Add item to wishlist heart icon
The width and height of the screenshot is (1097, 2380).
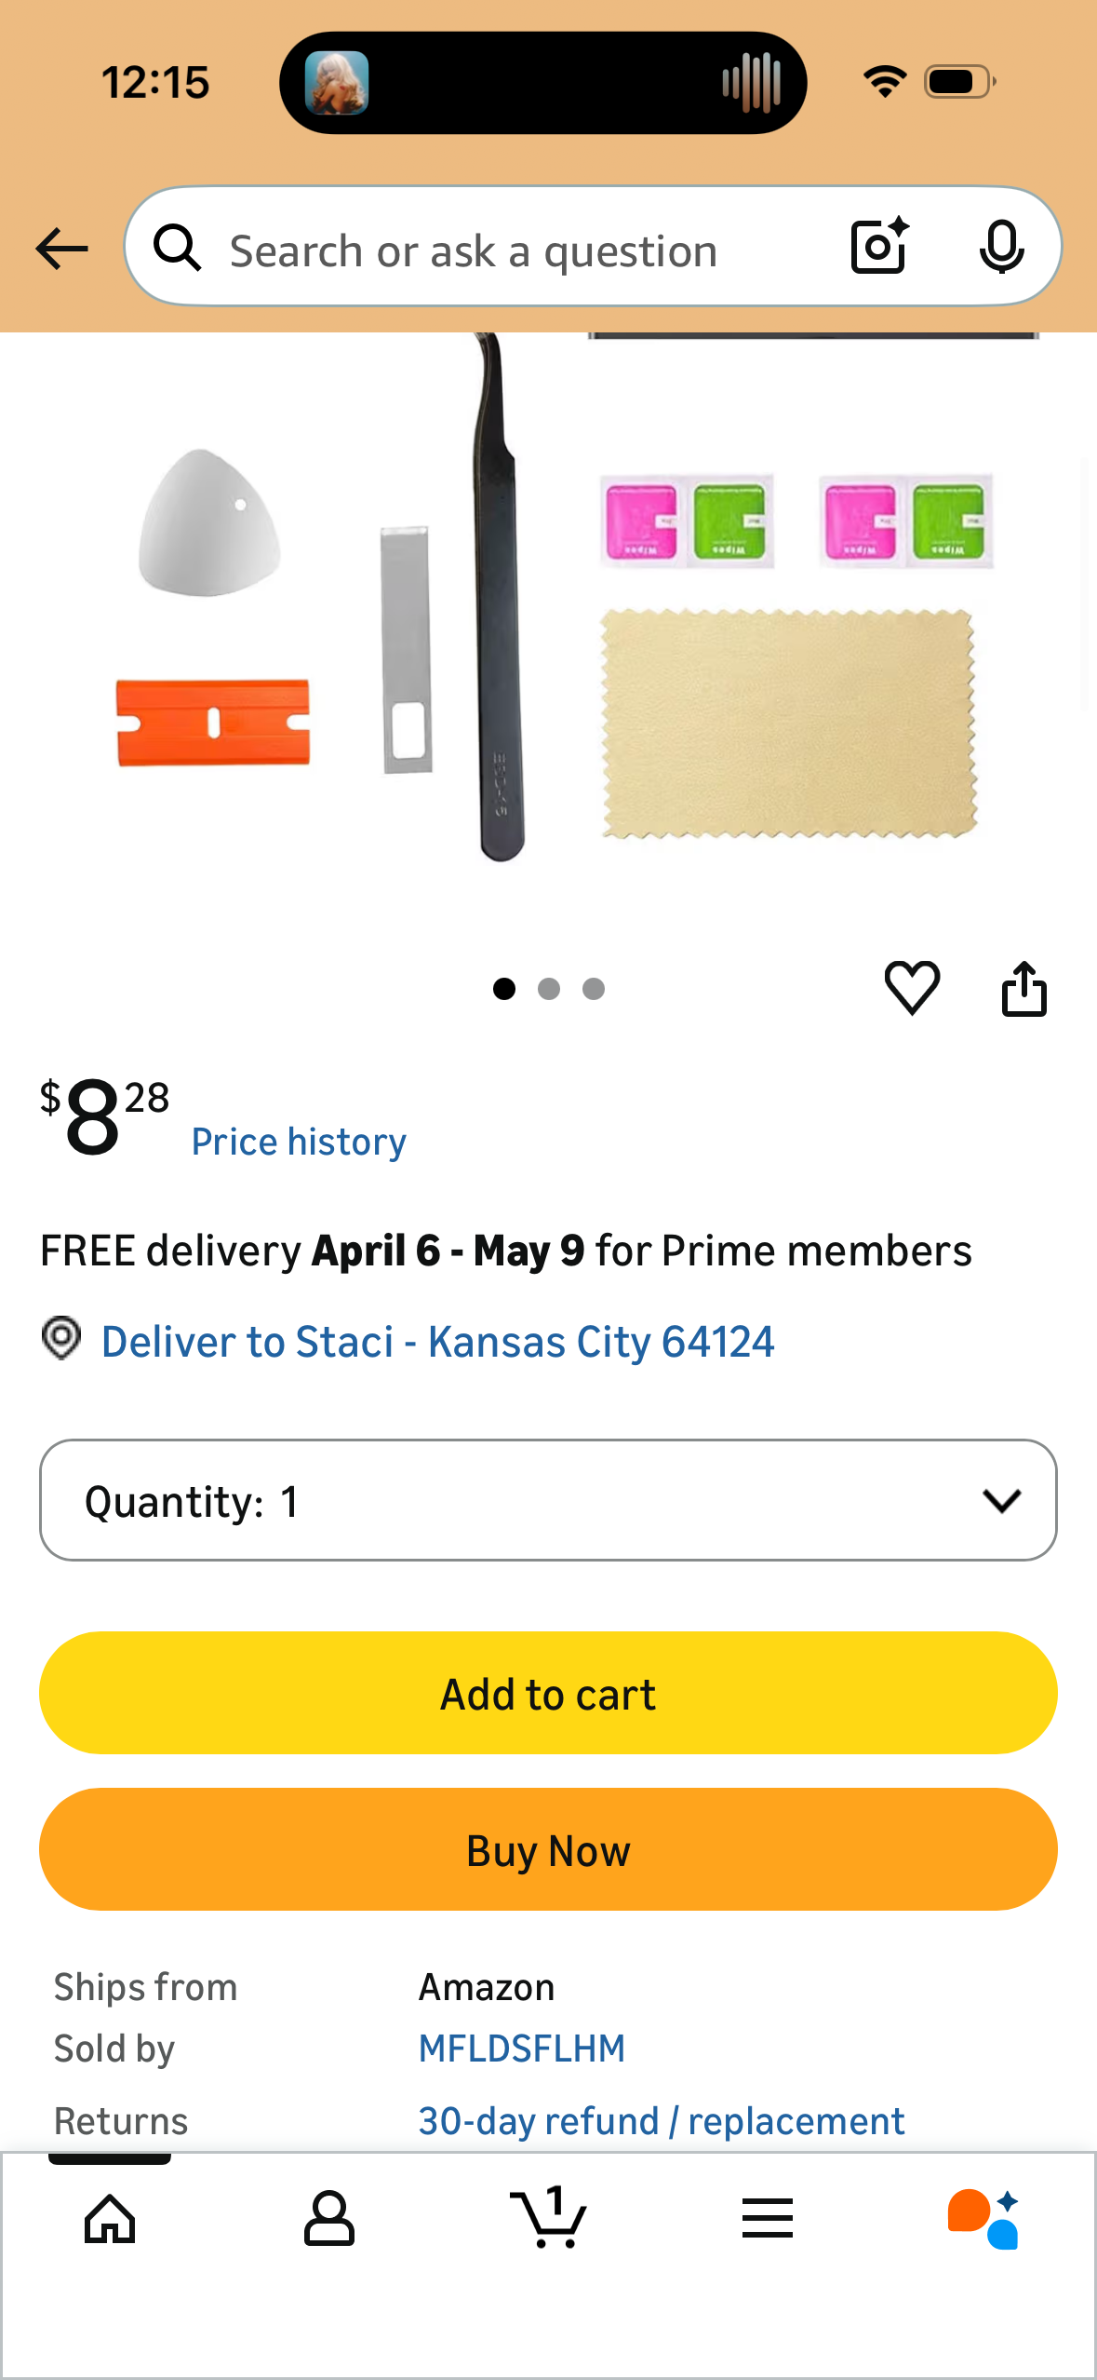pyautogui.click(x=912, y=987)
